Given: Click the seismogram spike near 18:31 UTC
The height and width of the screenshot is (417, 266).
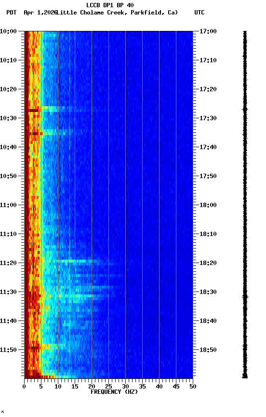Looking at the screenshot, I should [x=245, y=296].
